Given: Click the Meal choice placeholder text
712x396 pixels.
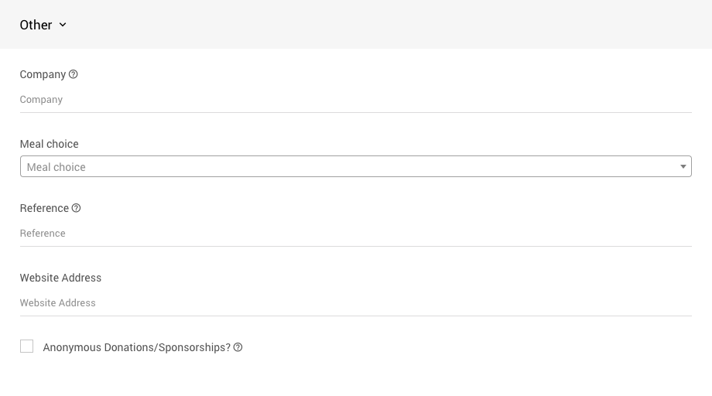Looking at the screenshot, I should [x=56, y=167].
